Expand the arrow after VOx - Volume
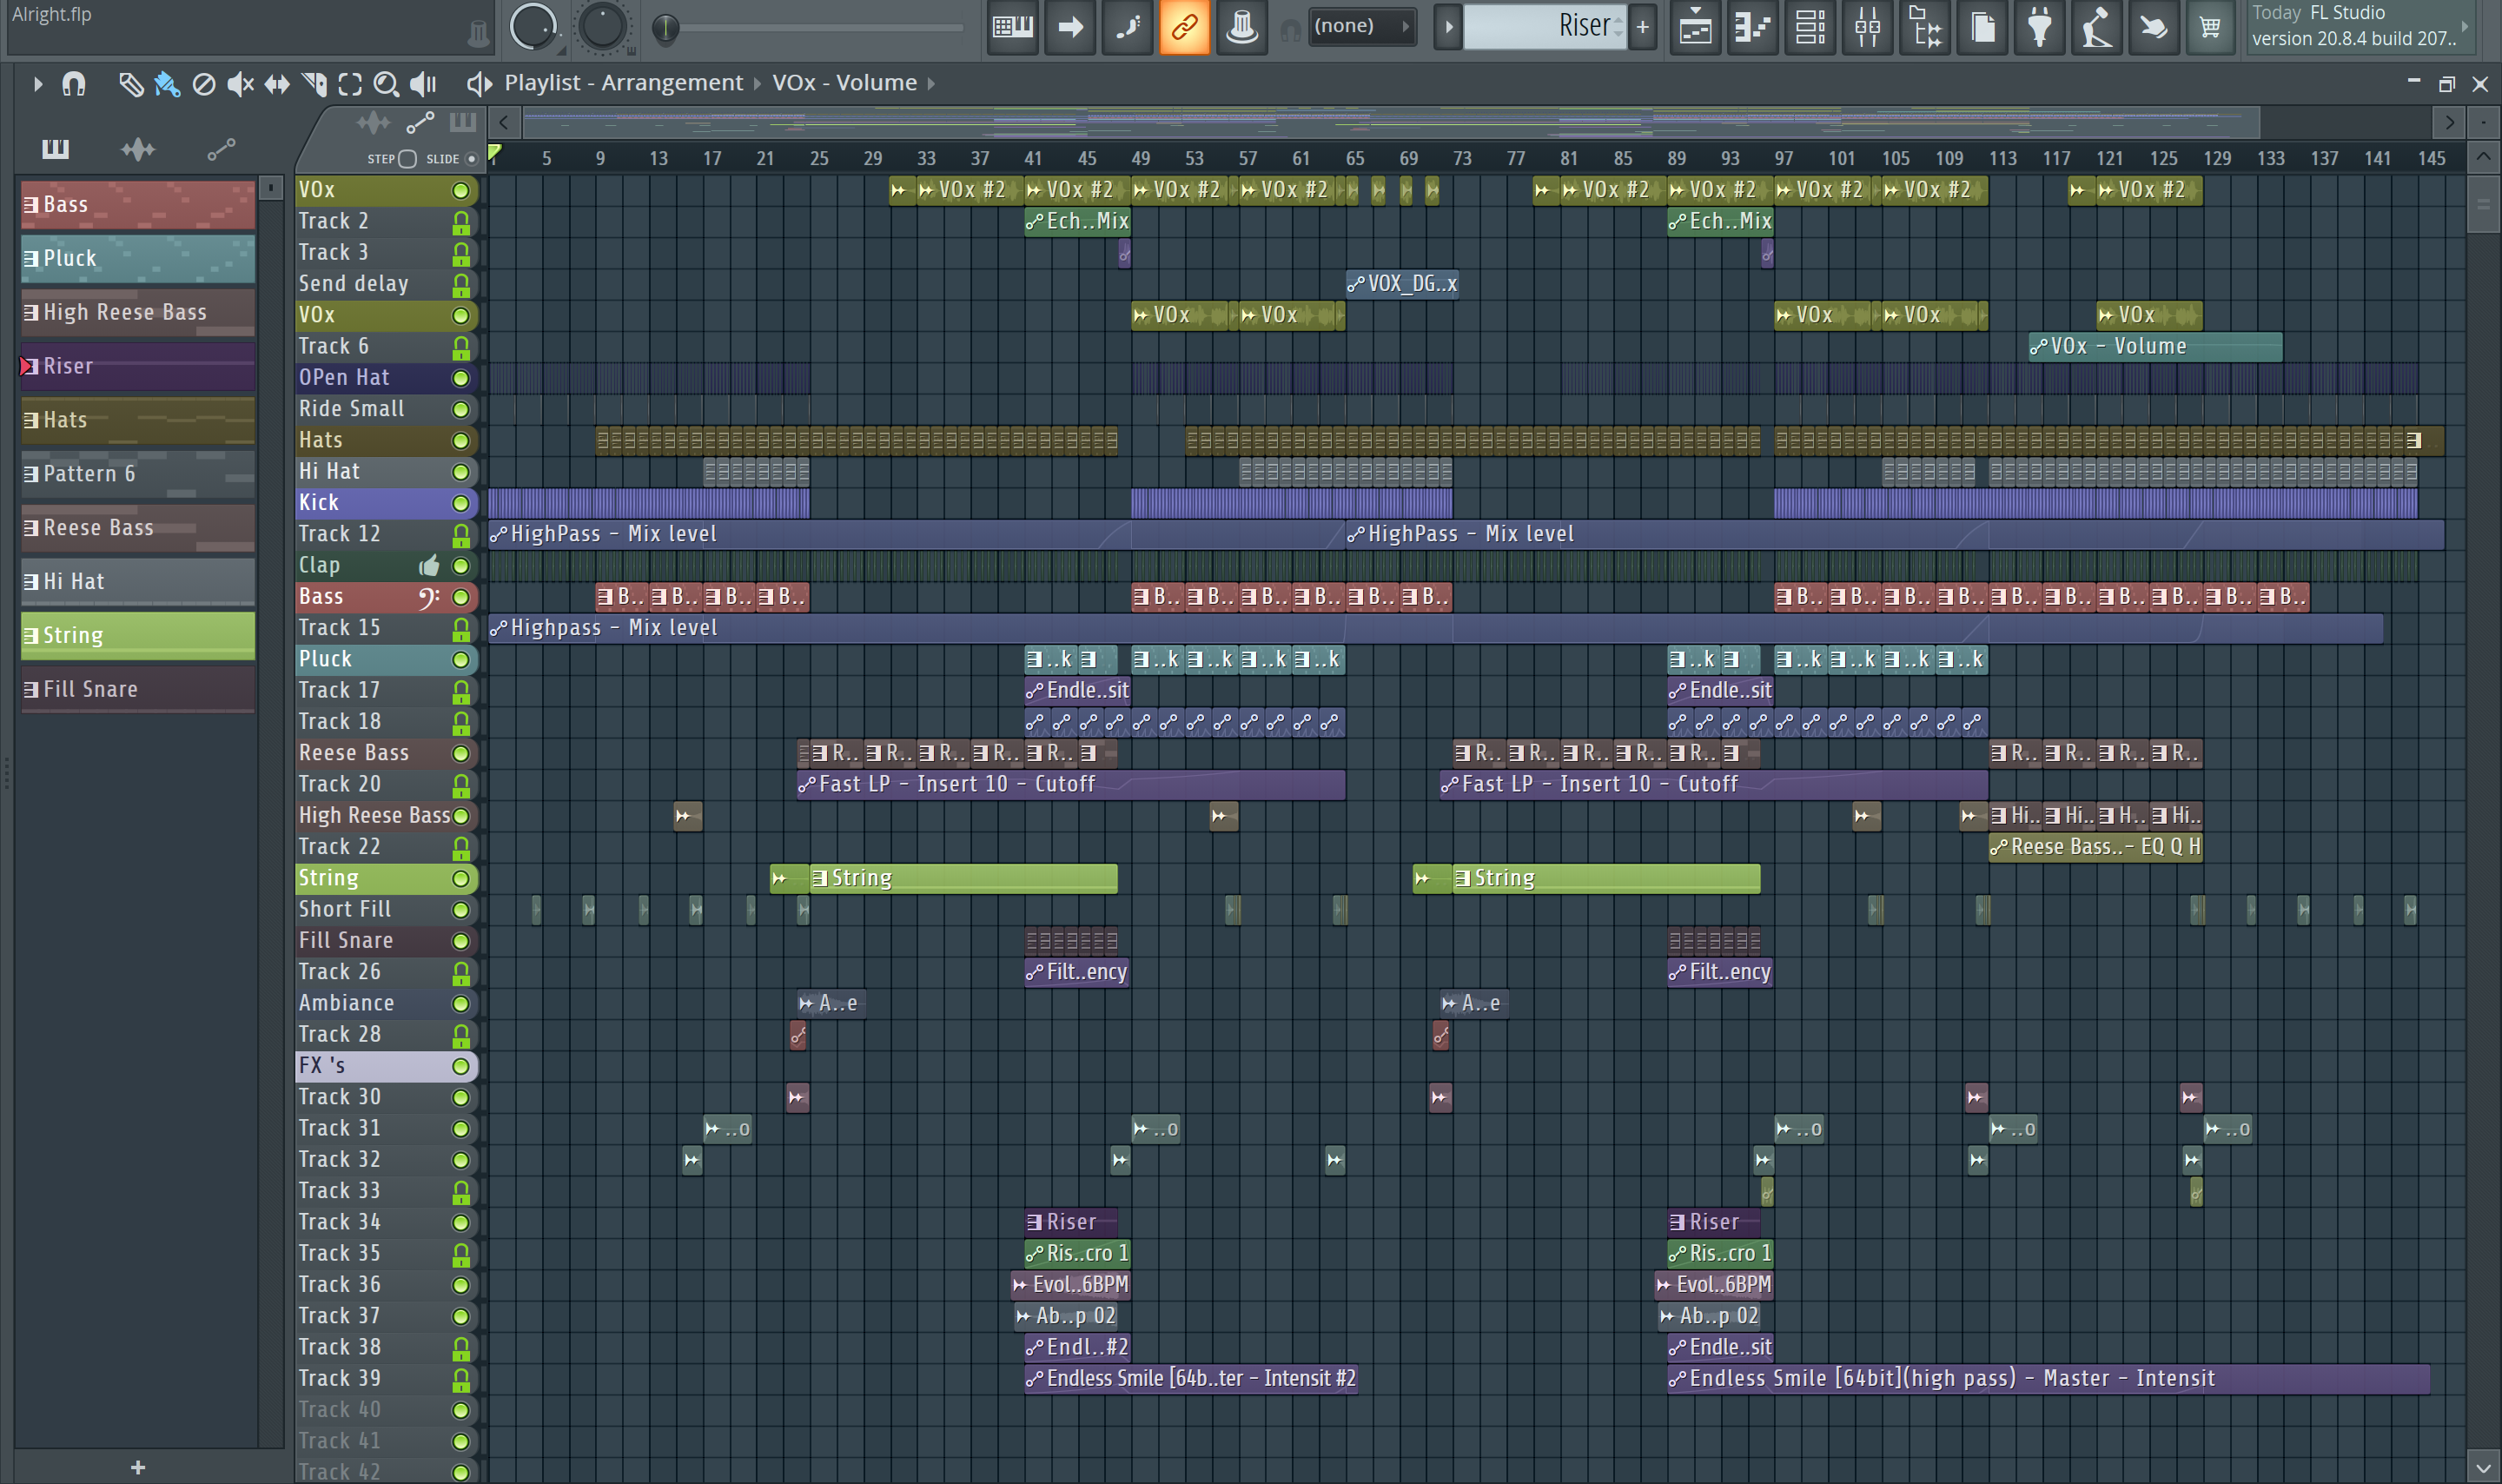The width and height of the screenshot is (2502, 1484). point(930,84)
